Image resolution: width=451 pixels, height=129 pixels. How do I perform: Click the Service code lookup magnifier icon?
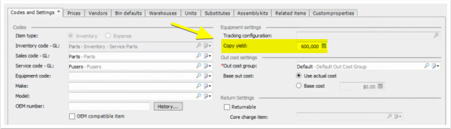pyautogui.click(x=199, y=66)
